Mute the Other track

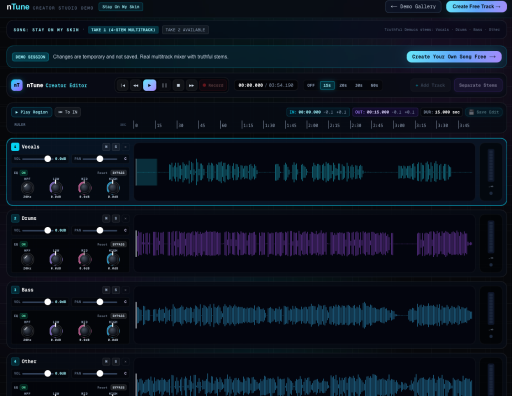(x=106, y=361)
